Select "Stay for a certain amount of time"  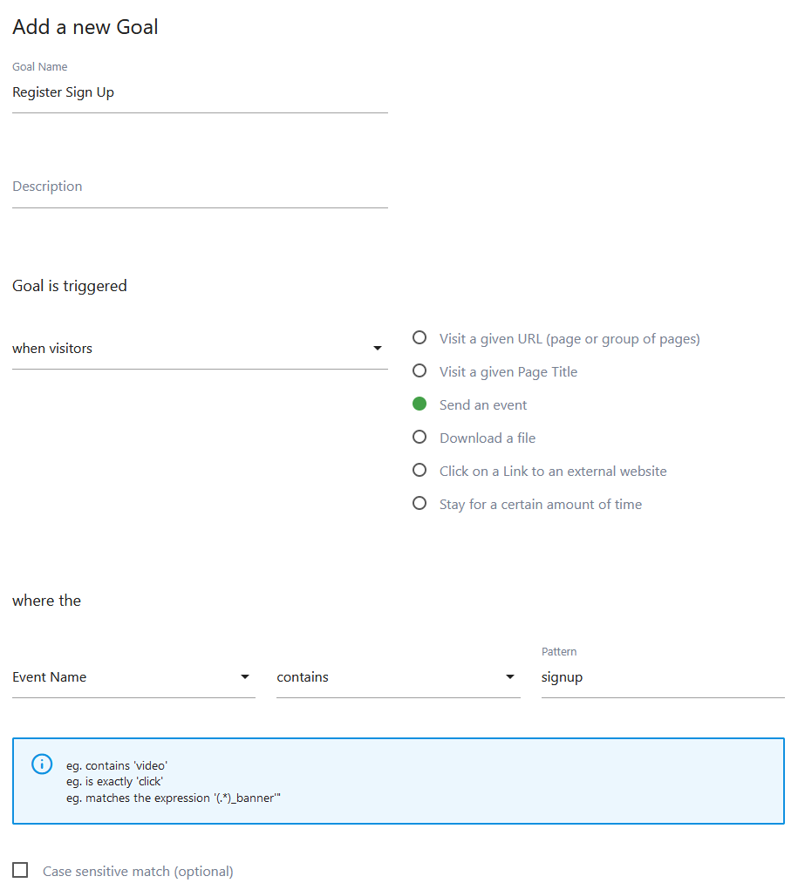click(419, 503)
